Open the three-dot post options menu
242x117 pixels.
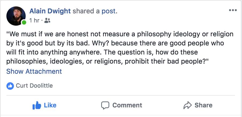click(233, 10)
